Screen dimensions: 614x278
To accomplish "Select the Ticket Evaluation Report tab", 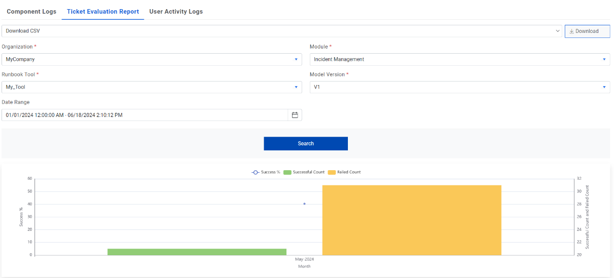I will 103,12.
